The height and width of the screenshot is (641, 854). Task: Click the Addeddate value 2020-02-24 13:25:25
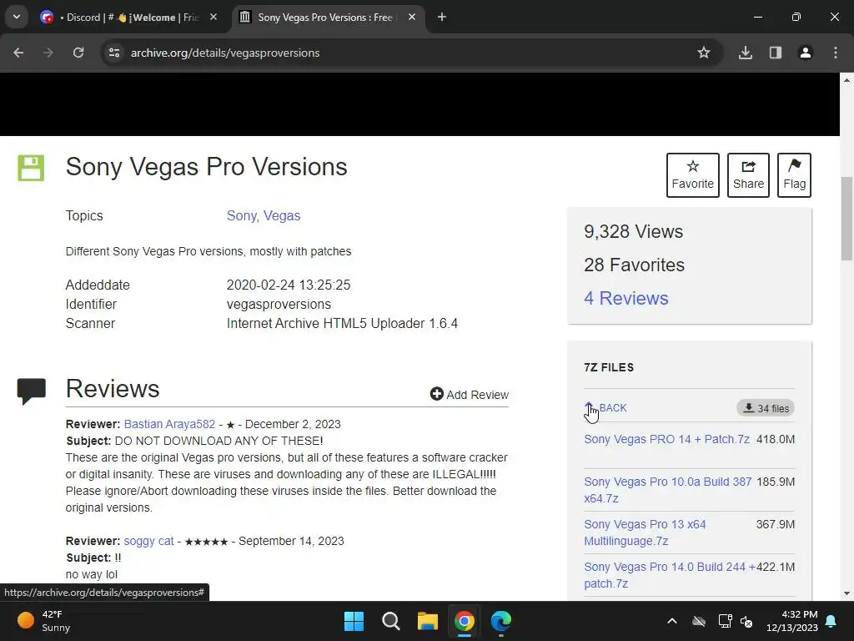288,285
